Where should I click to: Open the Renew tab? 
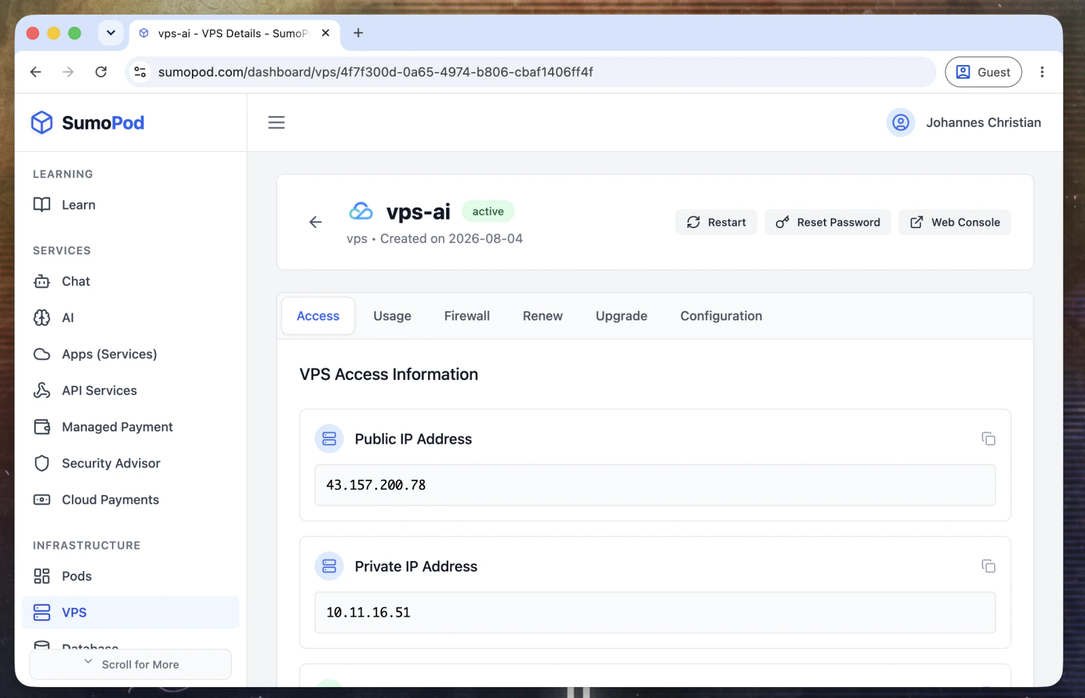[x=542, y=316]
